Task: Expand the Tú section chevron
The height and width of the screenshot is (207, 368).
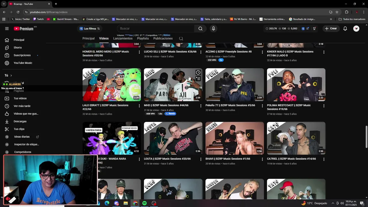Action: (11, 75)
